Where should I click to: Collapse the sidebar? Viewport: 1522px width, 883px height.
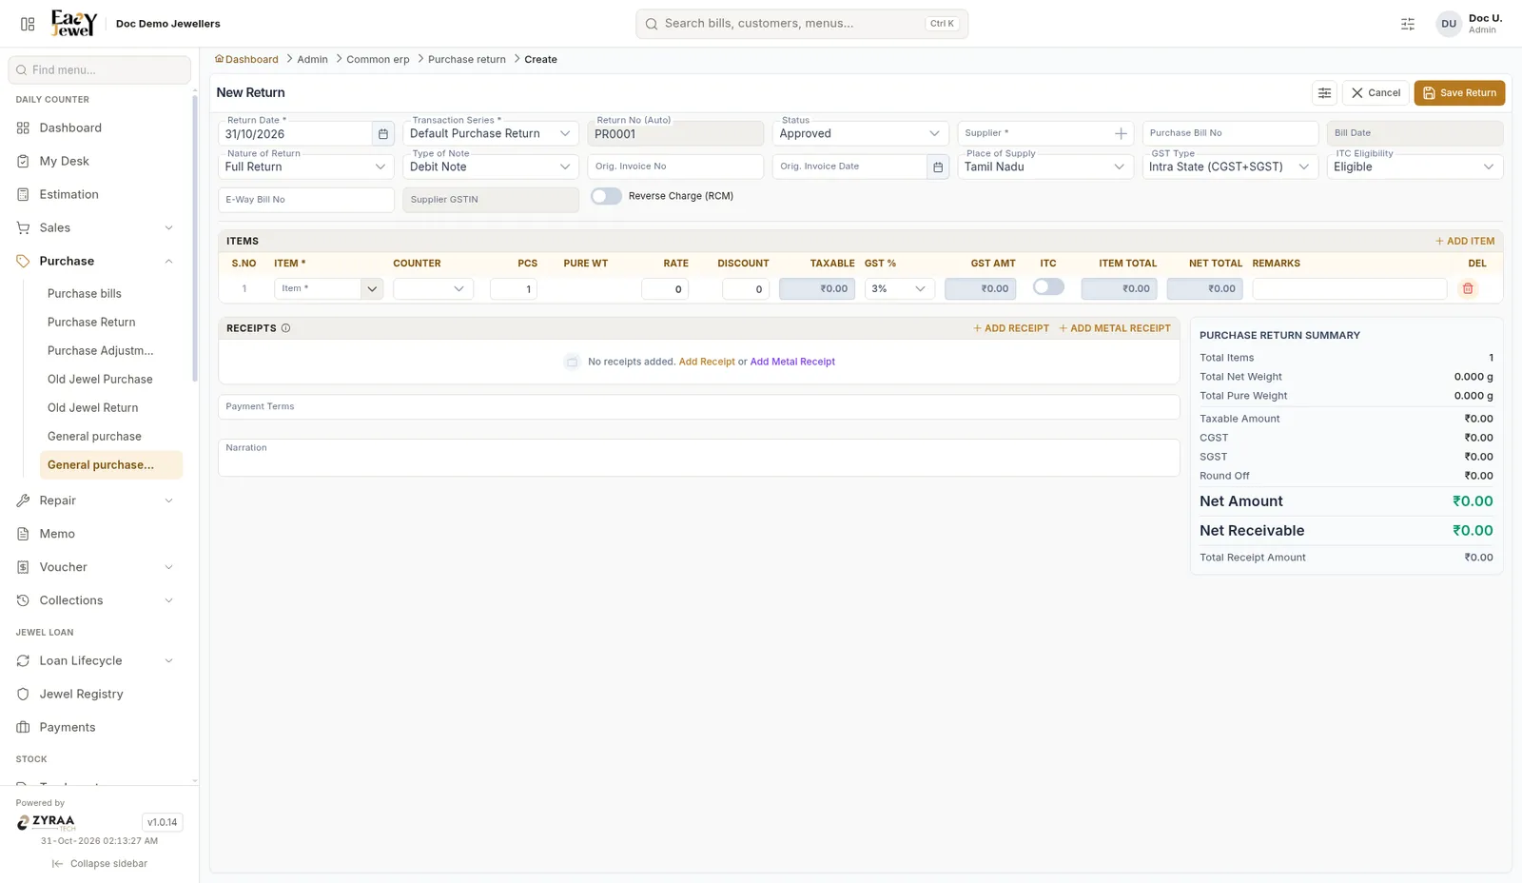[x=100, y=864]
